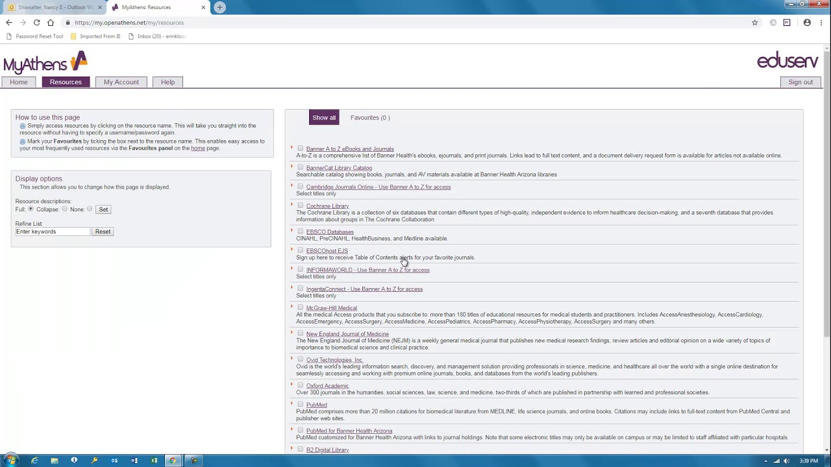Open the Password Reset Tool bookmark

(x=34, y=36)
